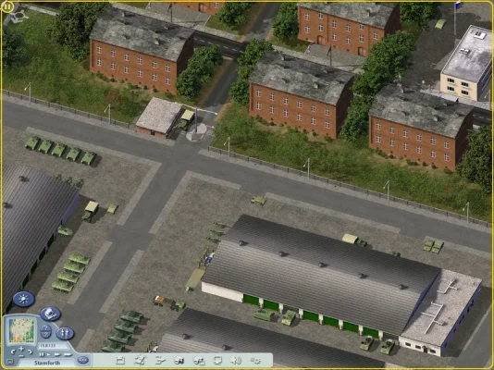
Task: Zoom in with the plus button
Action: pos(21,349)
